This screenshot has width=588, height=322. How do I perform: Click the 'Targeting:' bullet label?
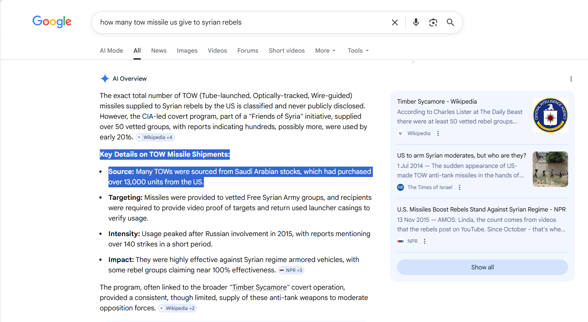[125, 197]
